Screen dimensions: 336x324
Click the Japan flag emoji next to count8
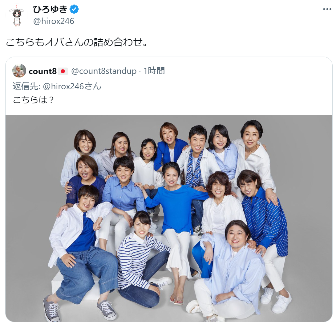pyautogui.click(x=63, y=71)
